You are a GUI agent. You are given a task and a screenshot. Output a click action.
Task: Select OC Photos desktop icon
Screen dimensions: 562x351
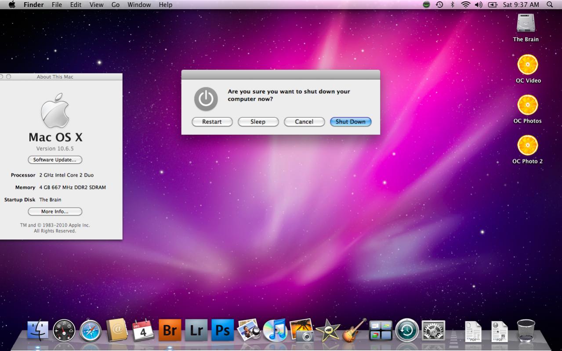528,105
